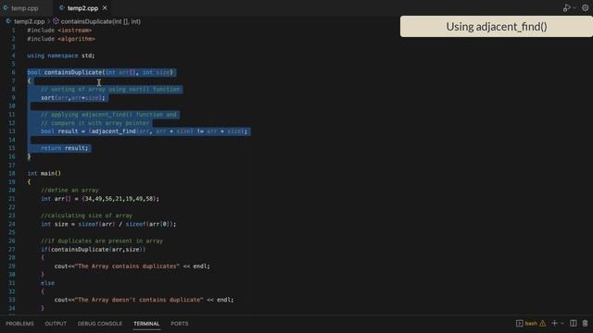Open the DEBUG CONSOLE panel tab
Image resolution: width=593 pixels, height=333 pixels.
coord(100,324)
